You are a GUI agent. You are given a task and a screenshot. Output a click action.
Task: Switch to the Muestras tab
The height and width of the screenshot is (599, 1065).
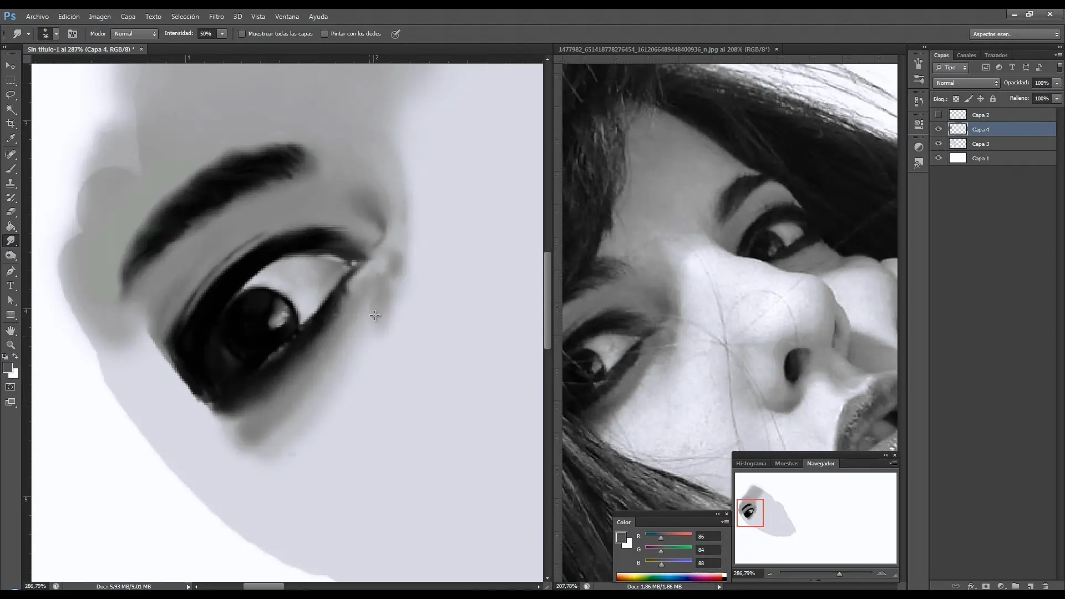pos(787,464)
